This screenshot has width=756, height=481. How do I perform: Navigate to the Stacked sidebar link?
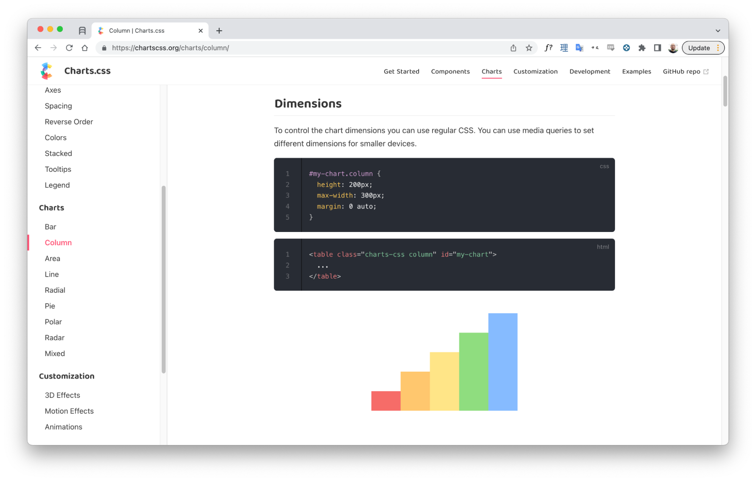(58, 153)
